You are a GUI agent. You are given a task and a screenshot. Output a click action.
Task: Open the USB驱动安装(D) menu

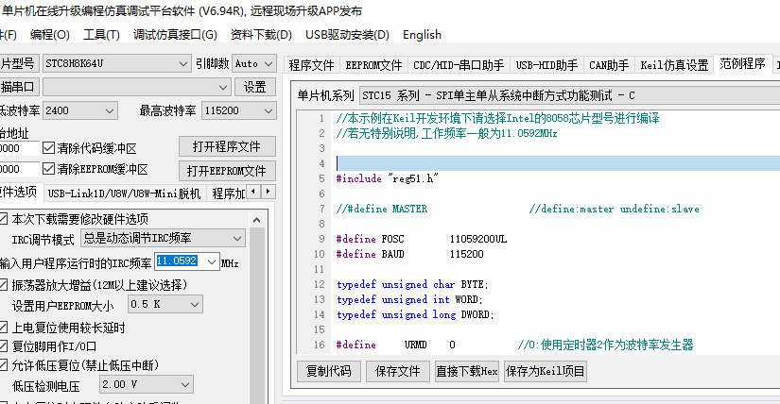[347, 35]
